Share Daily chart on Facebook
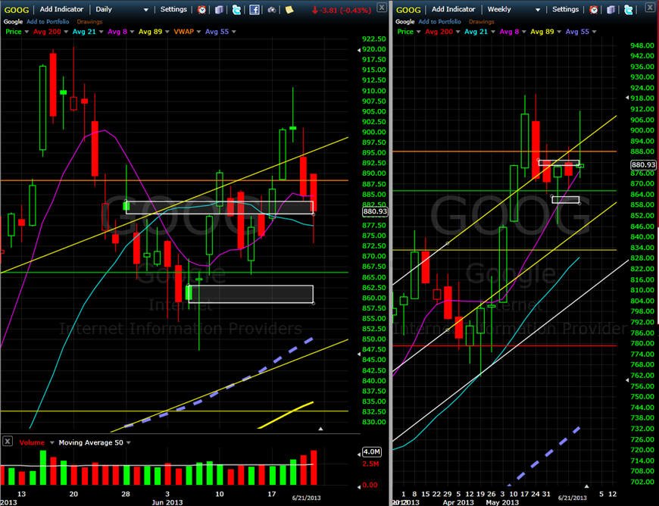Screen dimensions: 659x506 tap(255, 9)
